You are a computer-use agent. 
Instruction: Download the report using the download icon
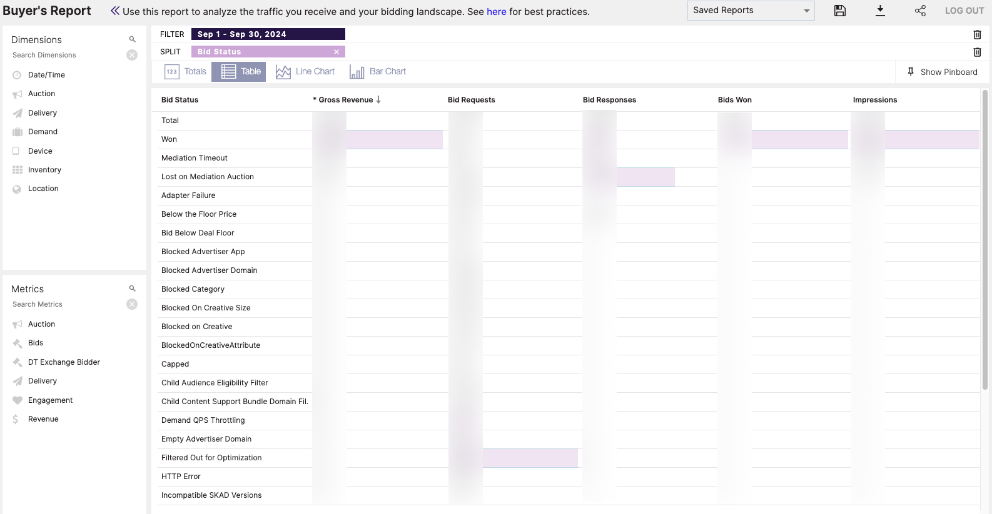[880, 11]
